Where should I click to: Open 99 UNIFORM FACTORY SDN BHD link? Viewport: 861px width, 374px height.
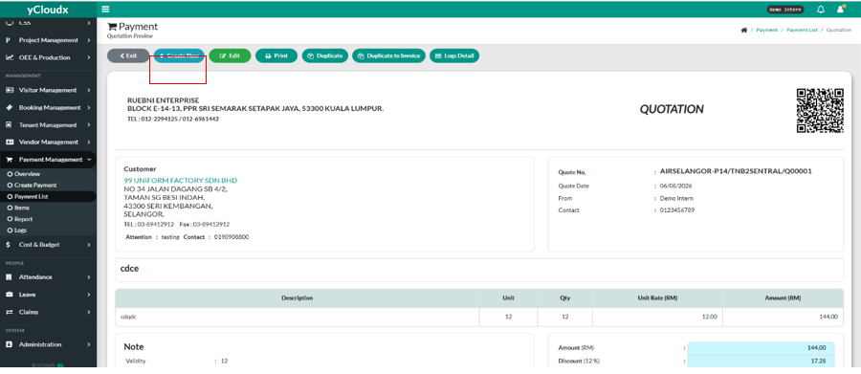click(x=181, y=181)
